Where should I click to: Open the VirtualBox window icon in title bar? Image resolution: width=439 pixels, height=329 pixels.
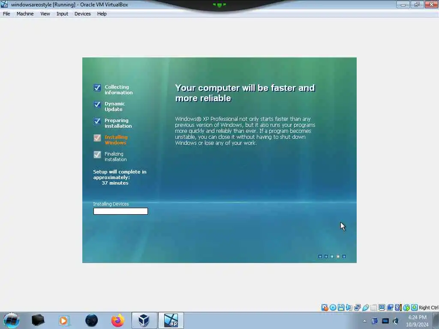coord(4,4)
